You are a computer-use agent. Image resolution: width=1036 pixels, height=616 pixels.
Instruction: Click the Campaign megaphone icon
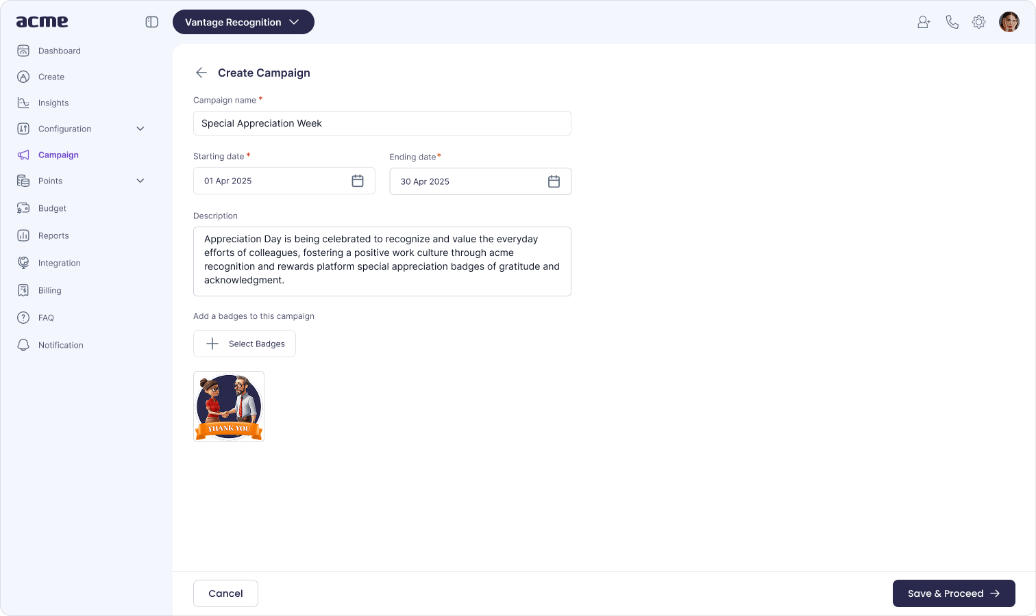point(23,155)
